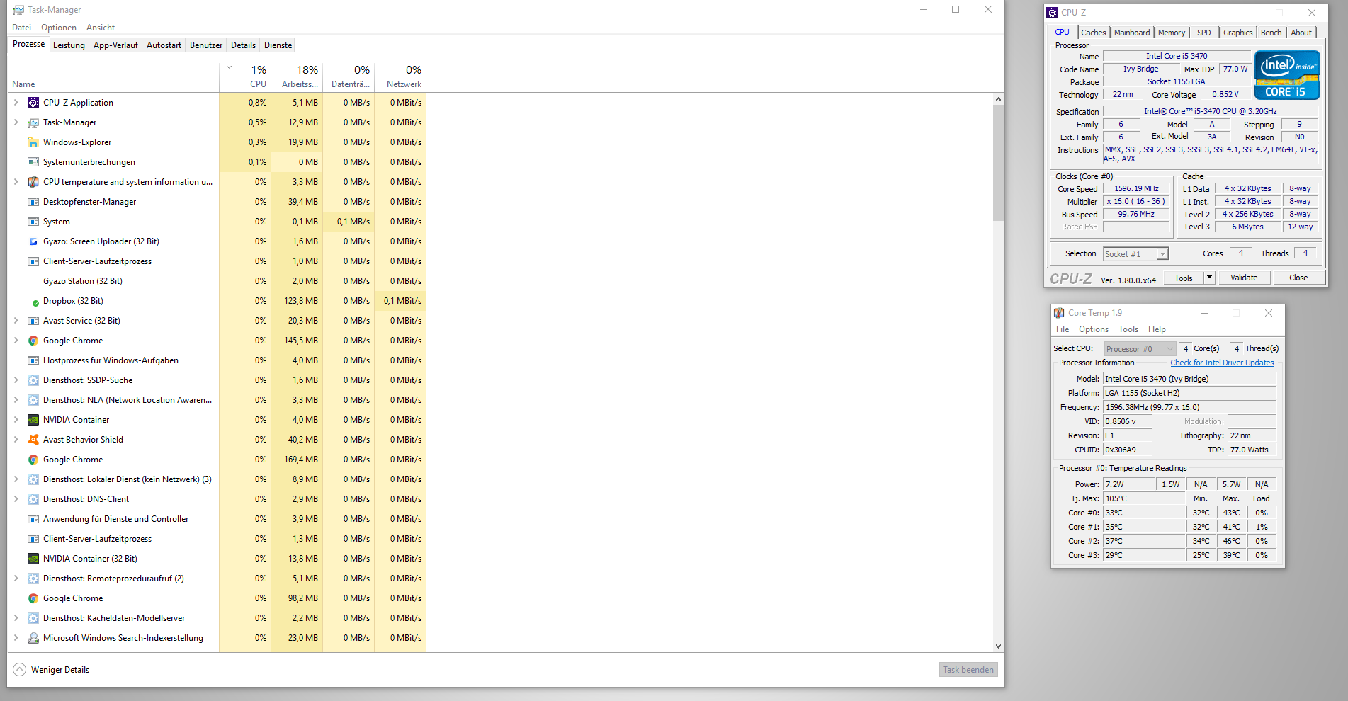
Task: Click the Task-Manager title bar icon
Action: coord(18,10)
